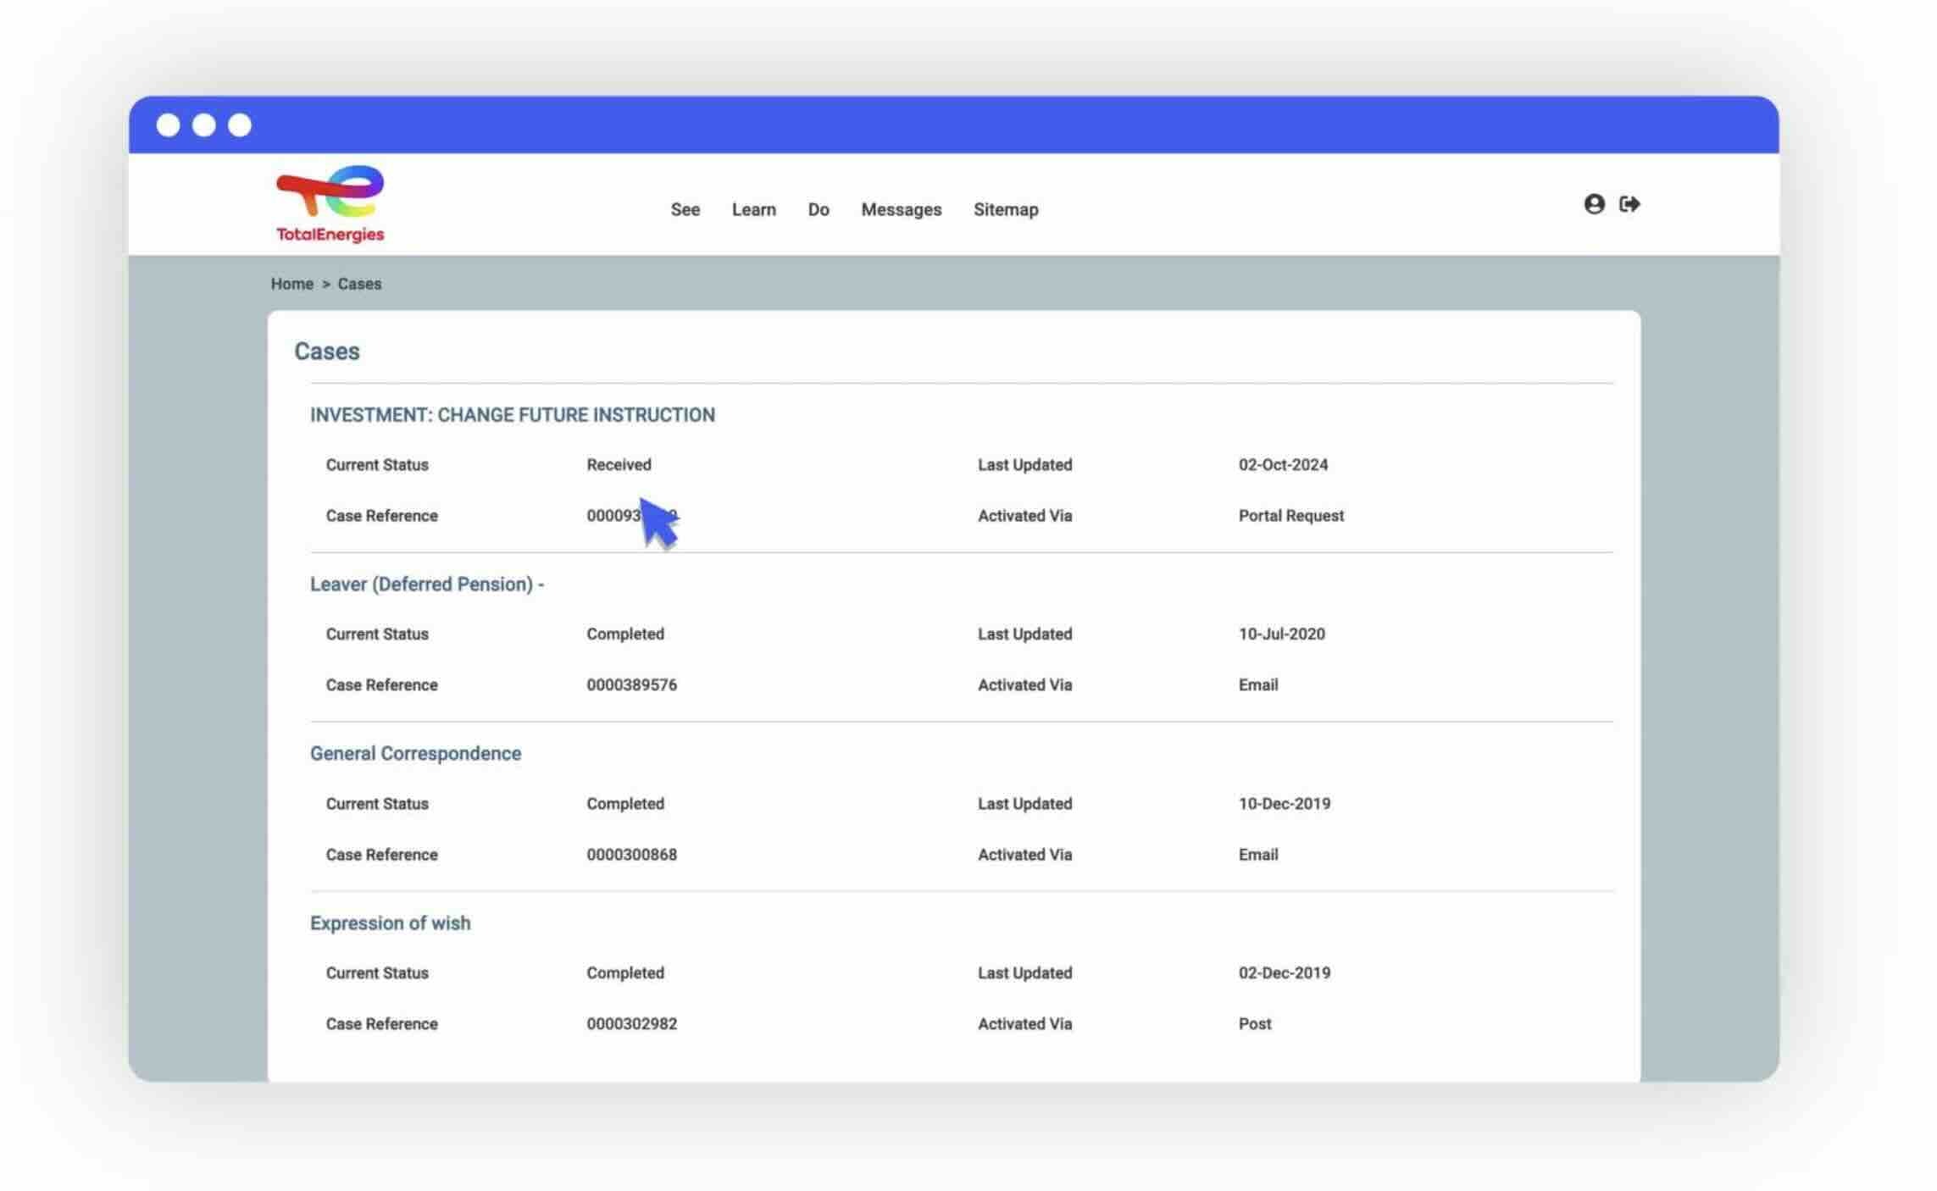The image size is (1937, 1191).
Task: Click the TotalEnergies logo
Action: coord(330,204)
